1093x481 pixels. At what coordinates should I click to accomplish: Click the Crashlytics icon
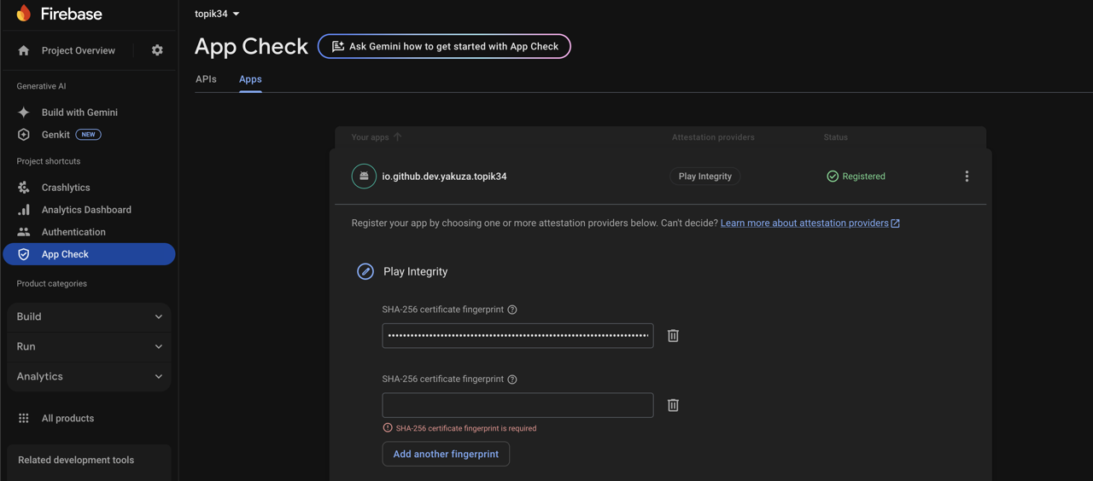[24, 188]
